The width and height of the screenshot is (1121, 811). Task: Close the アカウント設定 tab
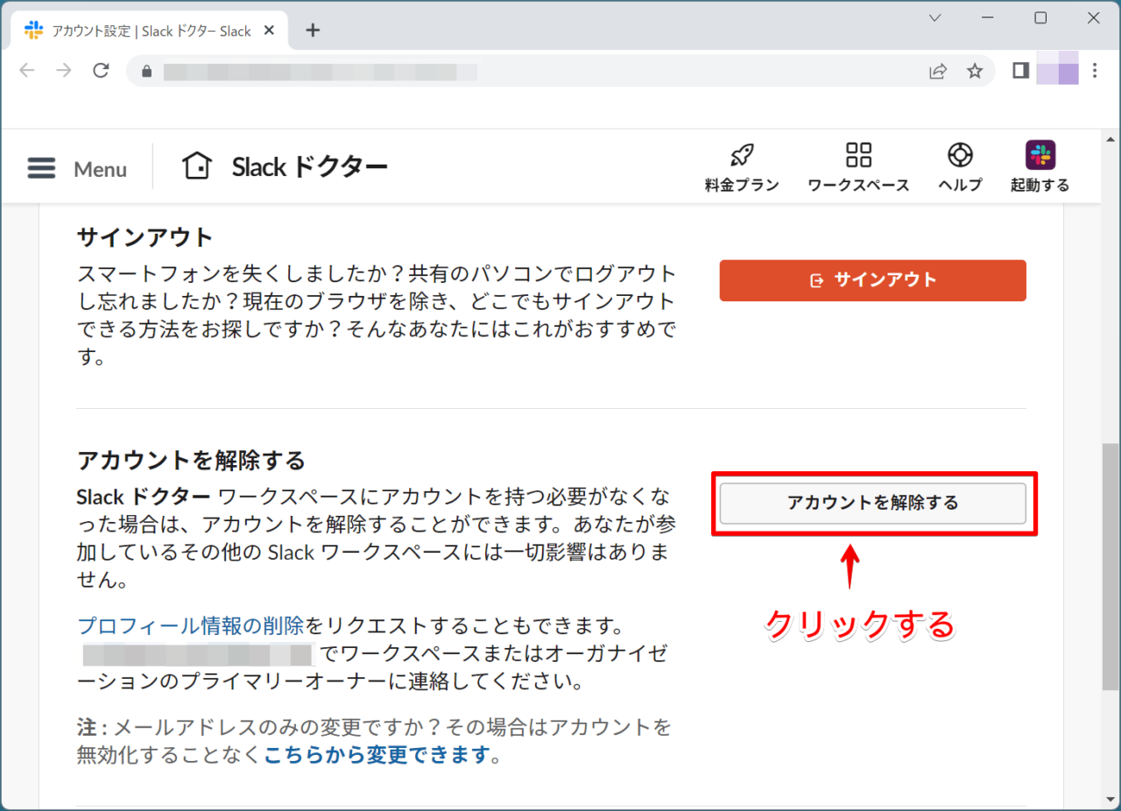pos(269,31)
